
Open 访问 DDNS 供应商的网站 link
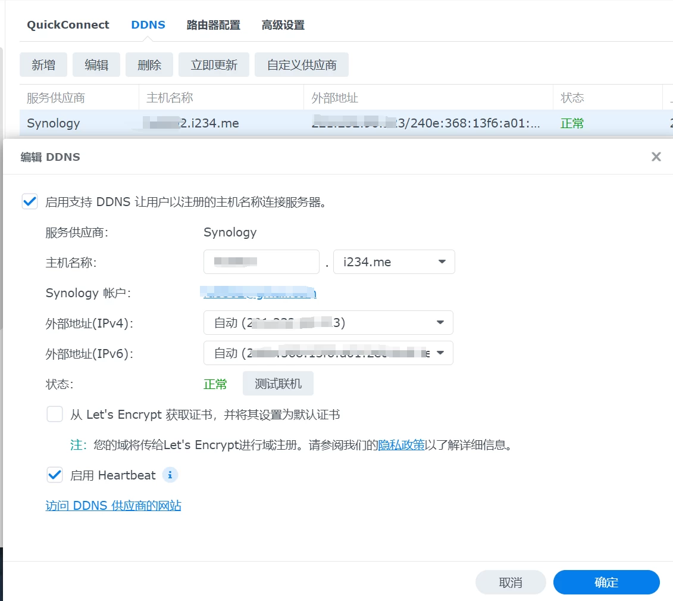tap(113, 506)
